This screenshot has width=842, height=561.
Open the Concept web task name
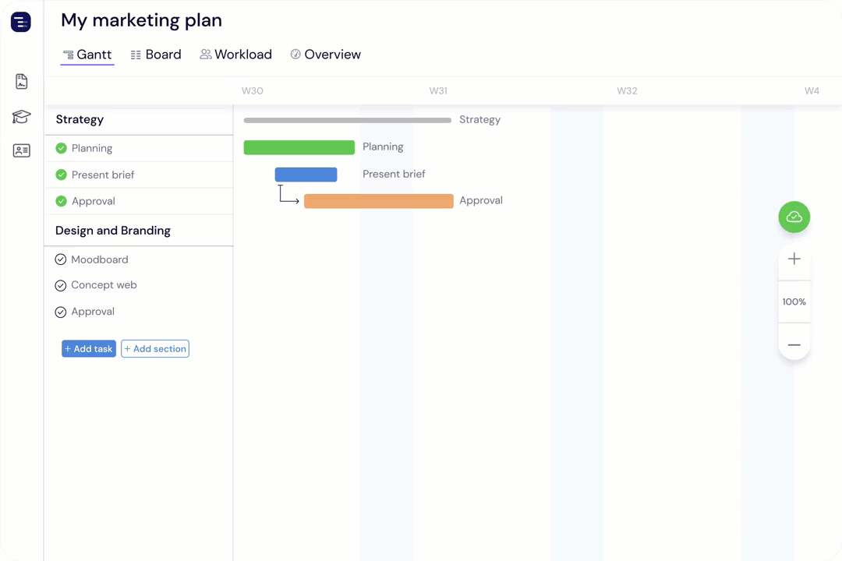click(104, 285)
